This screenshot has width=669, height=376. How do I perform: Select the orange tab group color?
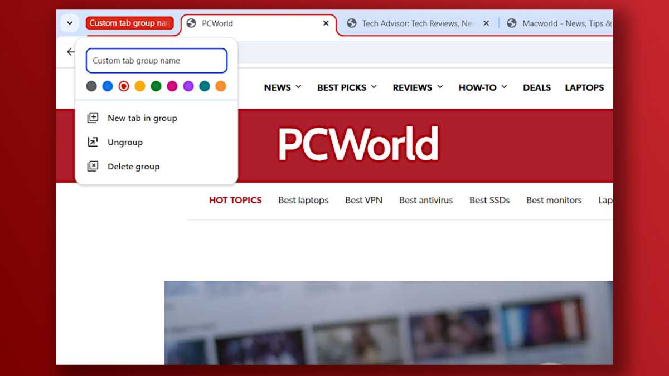click(x=220, y=87)
